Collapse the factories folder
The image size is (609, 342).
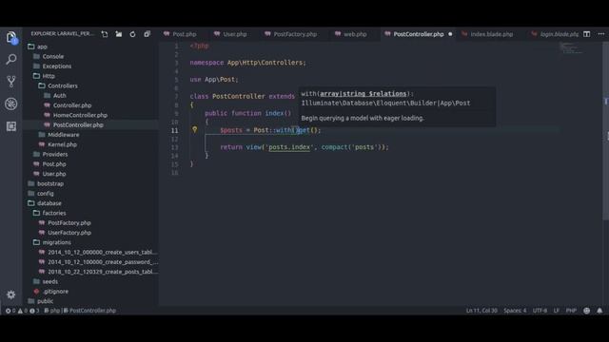54,213
